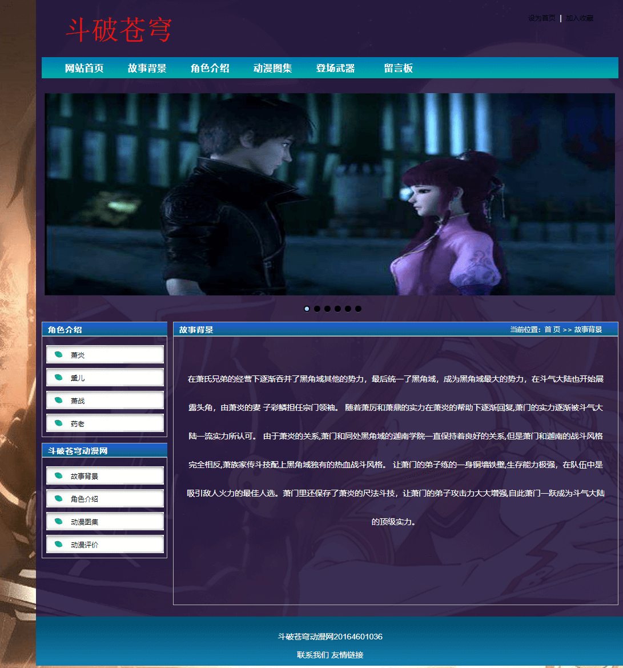Click the 联系我们 footer link
623x668 pixels.
[312, 655]
